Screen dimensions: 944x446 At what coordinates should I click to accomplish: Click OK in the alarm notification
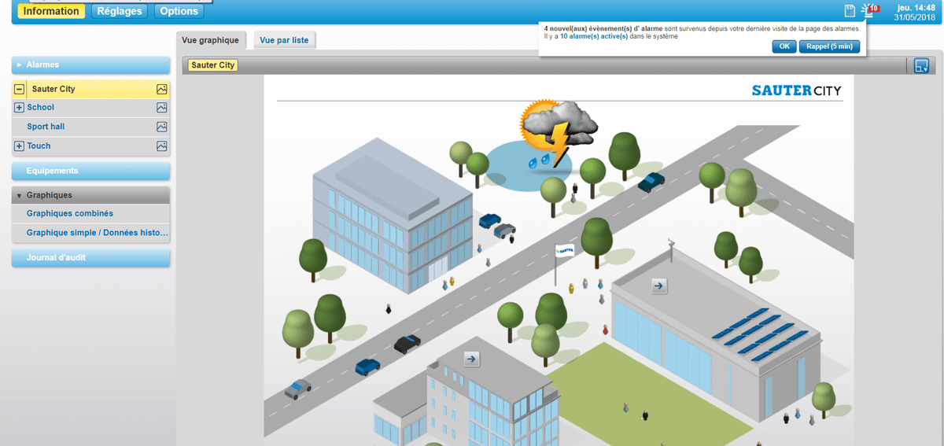(x=784, y=46)
